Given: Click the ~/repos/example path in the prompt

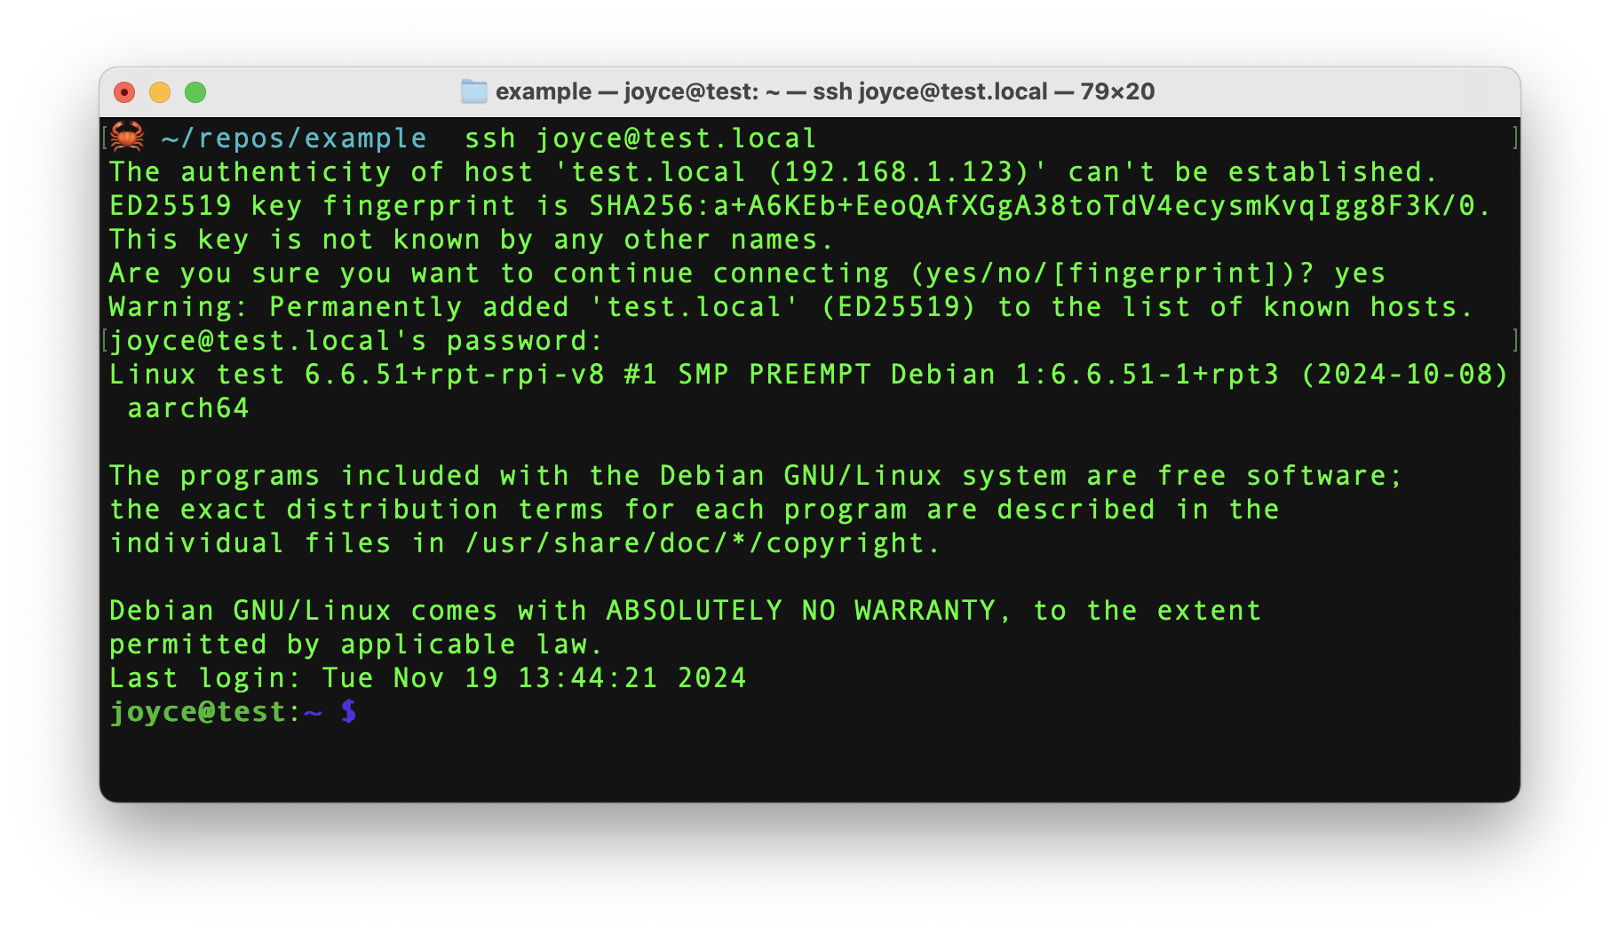Looking at the screenshot, I should click(x=294, y=139).
